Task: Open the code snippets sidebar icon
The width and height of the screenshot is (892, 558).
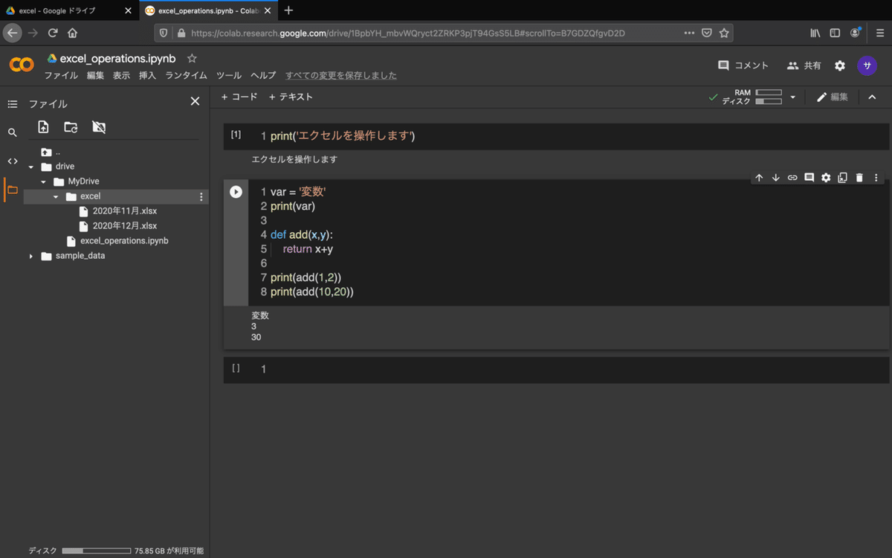Action: pyautogui.click(x=12, y=161)
